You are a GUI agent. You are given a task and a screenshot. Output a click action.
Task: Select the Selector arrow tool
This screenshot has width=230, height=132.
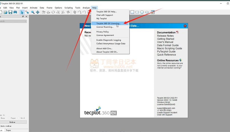[x=22, y=12]
